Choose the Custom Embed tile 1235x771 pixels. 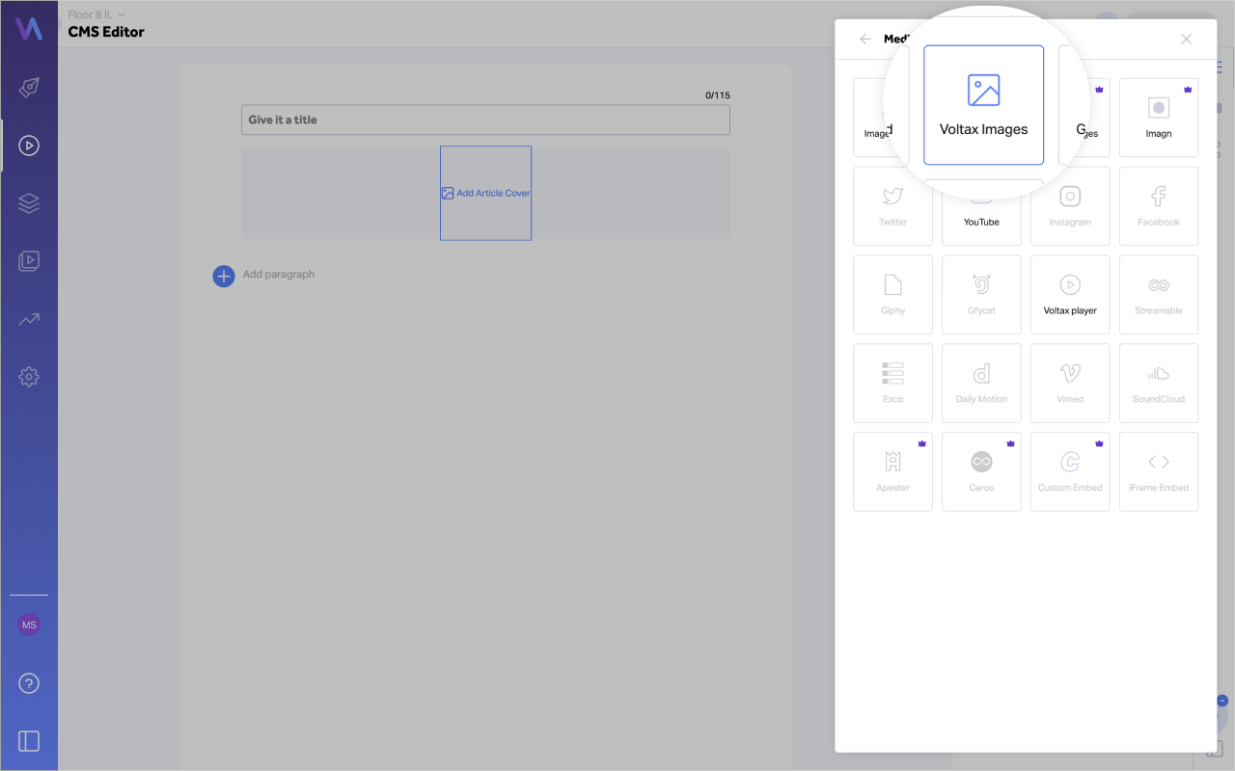(1070, 471)
